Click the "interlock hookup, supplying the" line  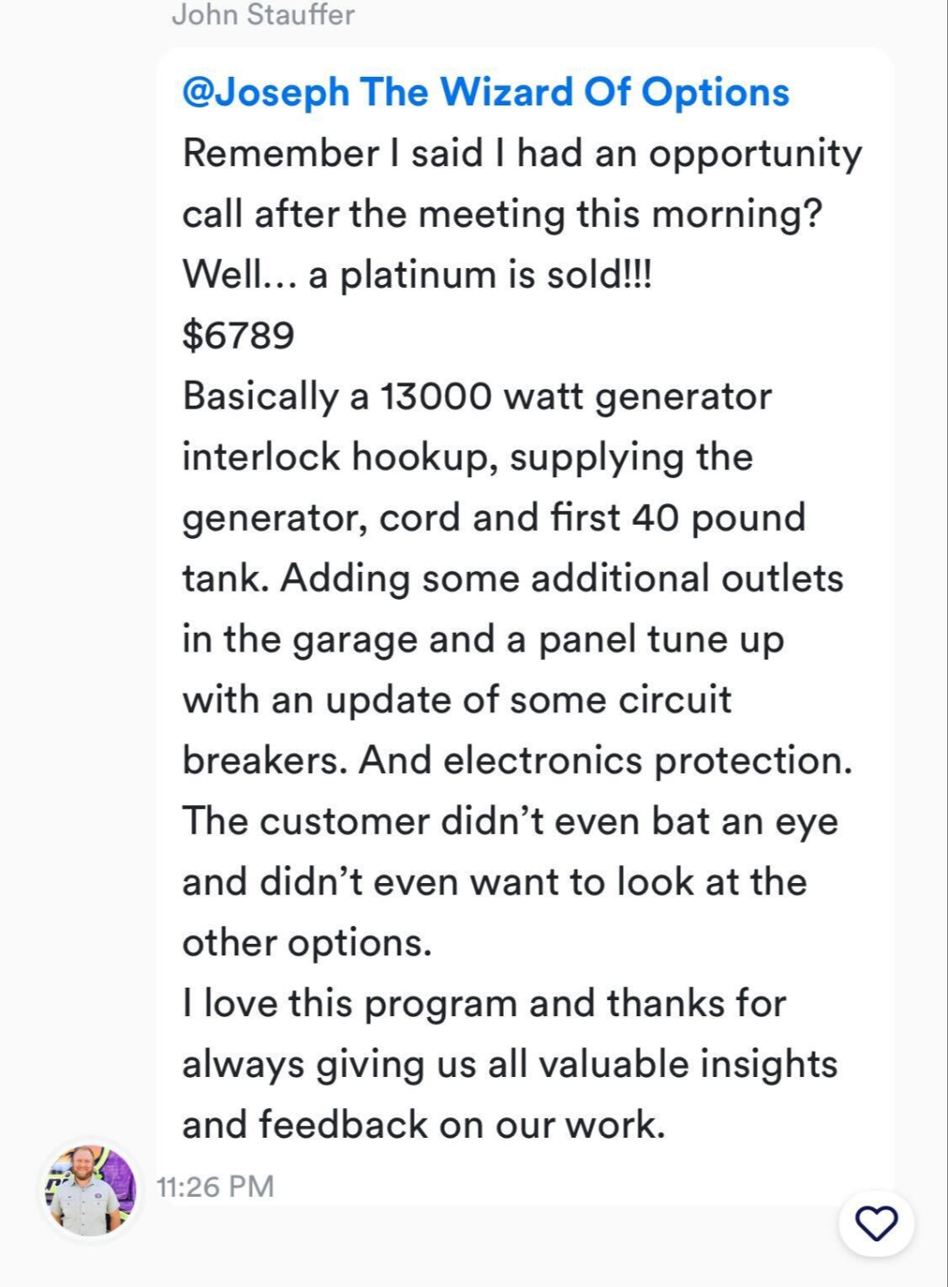tap(467, 457)
